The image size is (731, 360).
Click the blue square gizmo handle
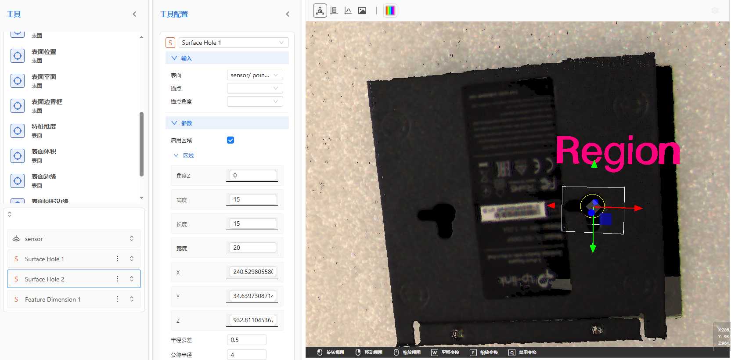point(606,219)
